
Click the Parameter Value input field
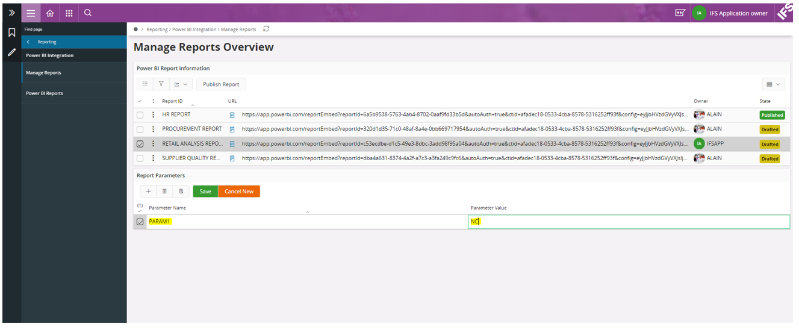pyautogui.click(x=629, y=222)
